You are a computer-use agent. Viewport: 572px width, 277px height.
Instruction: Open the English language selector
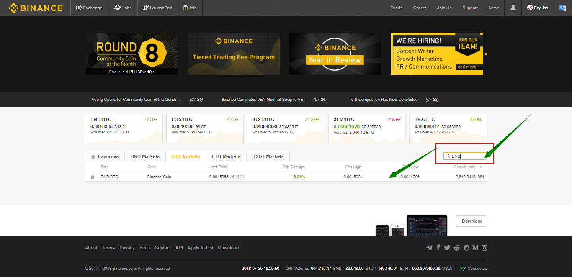538,8
